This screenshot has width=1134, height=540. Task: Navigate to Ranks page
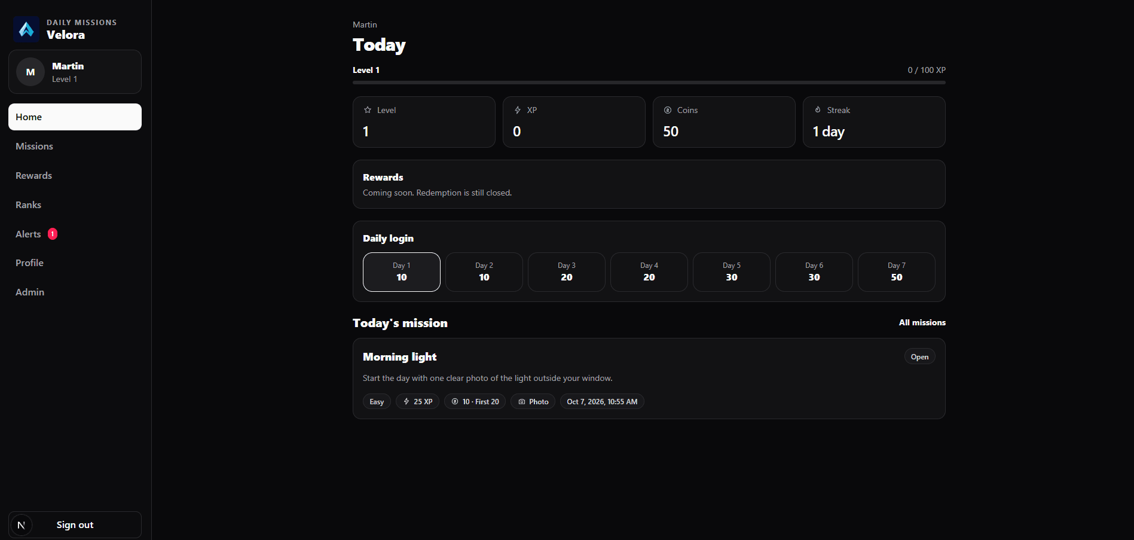coord(75,205)
